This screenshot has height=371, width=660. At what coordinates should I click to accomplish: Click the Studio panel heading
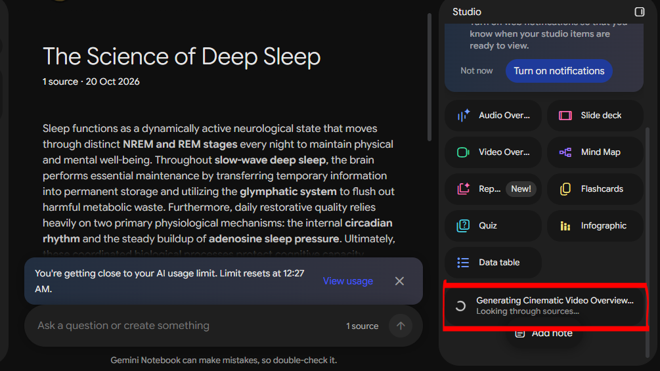[467, 12]
